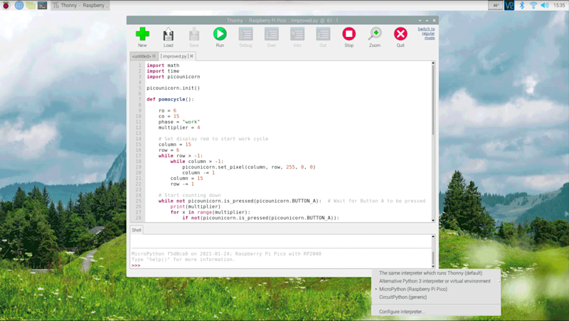Click the 'picounicorn.init()' code line

coord(173,88)
